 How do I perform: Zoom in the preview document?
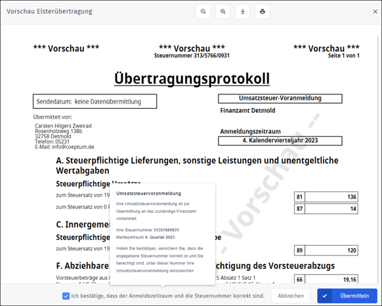[223, 11]
